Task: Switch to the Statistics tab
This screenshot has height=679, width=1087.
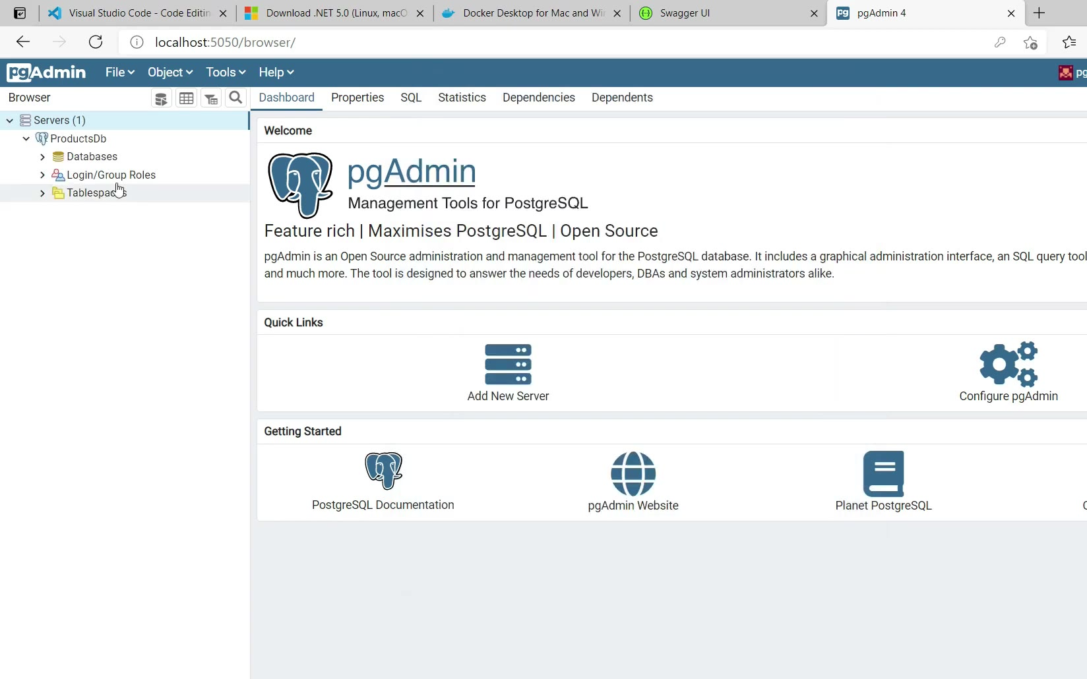Action: 462,98
